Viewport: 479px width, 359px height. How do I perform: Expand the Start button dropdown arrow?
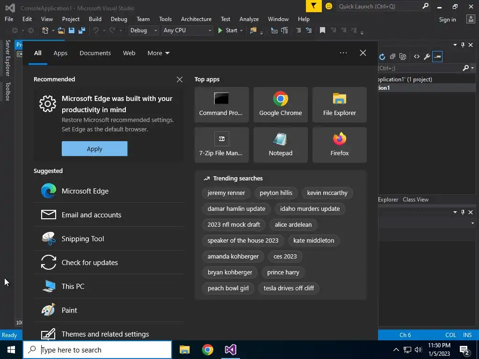[x=241, y=30]
